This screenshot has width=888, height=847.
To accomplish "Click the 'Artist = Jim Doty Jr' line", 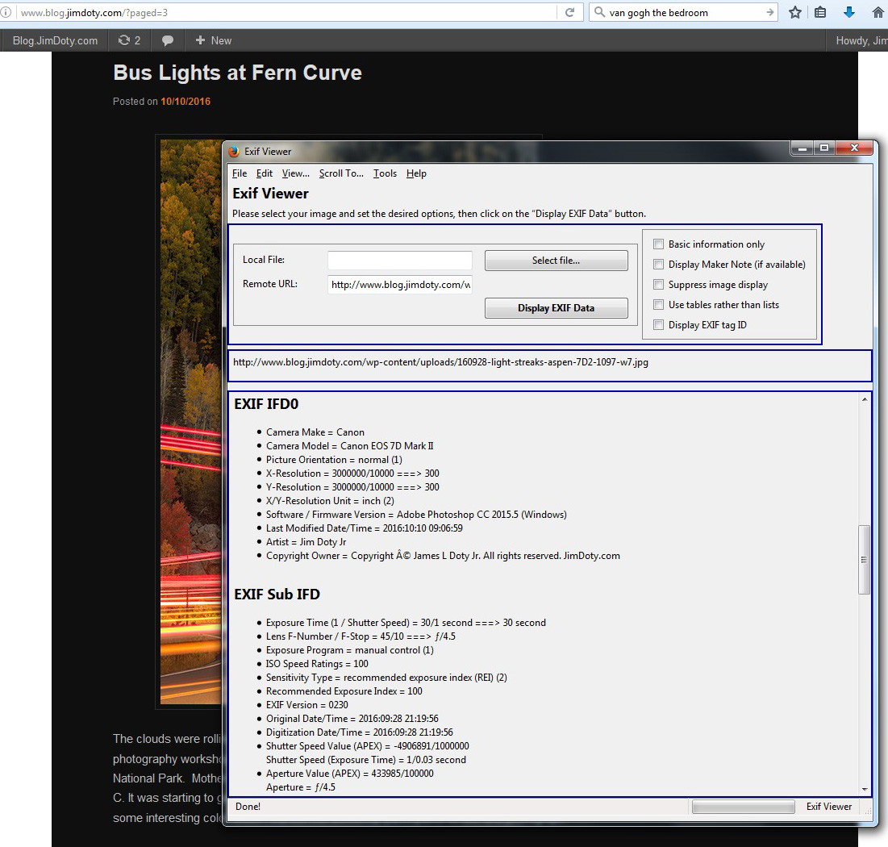I will [x=306, y=542].
